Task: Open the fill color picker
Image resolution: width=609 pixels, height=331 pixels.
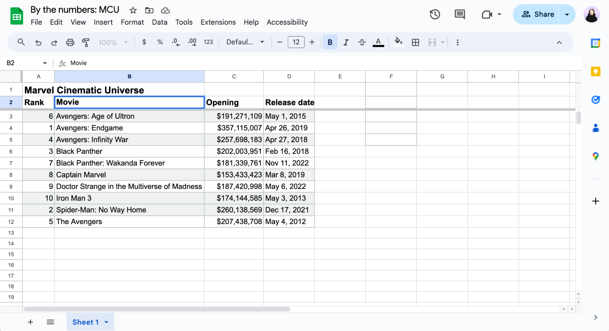Action: pyautogui.click(x=398, y=42)
